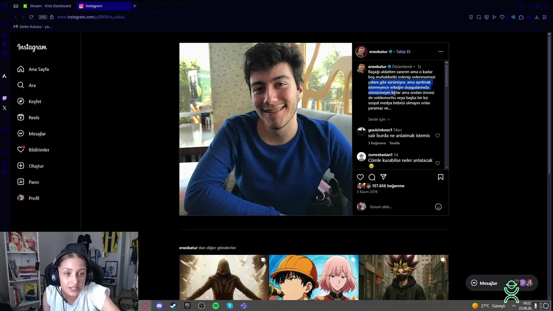Image resolution: width=553 pixels, height=311 pixels.
Task: Click the comments panel scrollbar
Action: click(x=446, y=76)
